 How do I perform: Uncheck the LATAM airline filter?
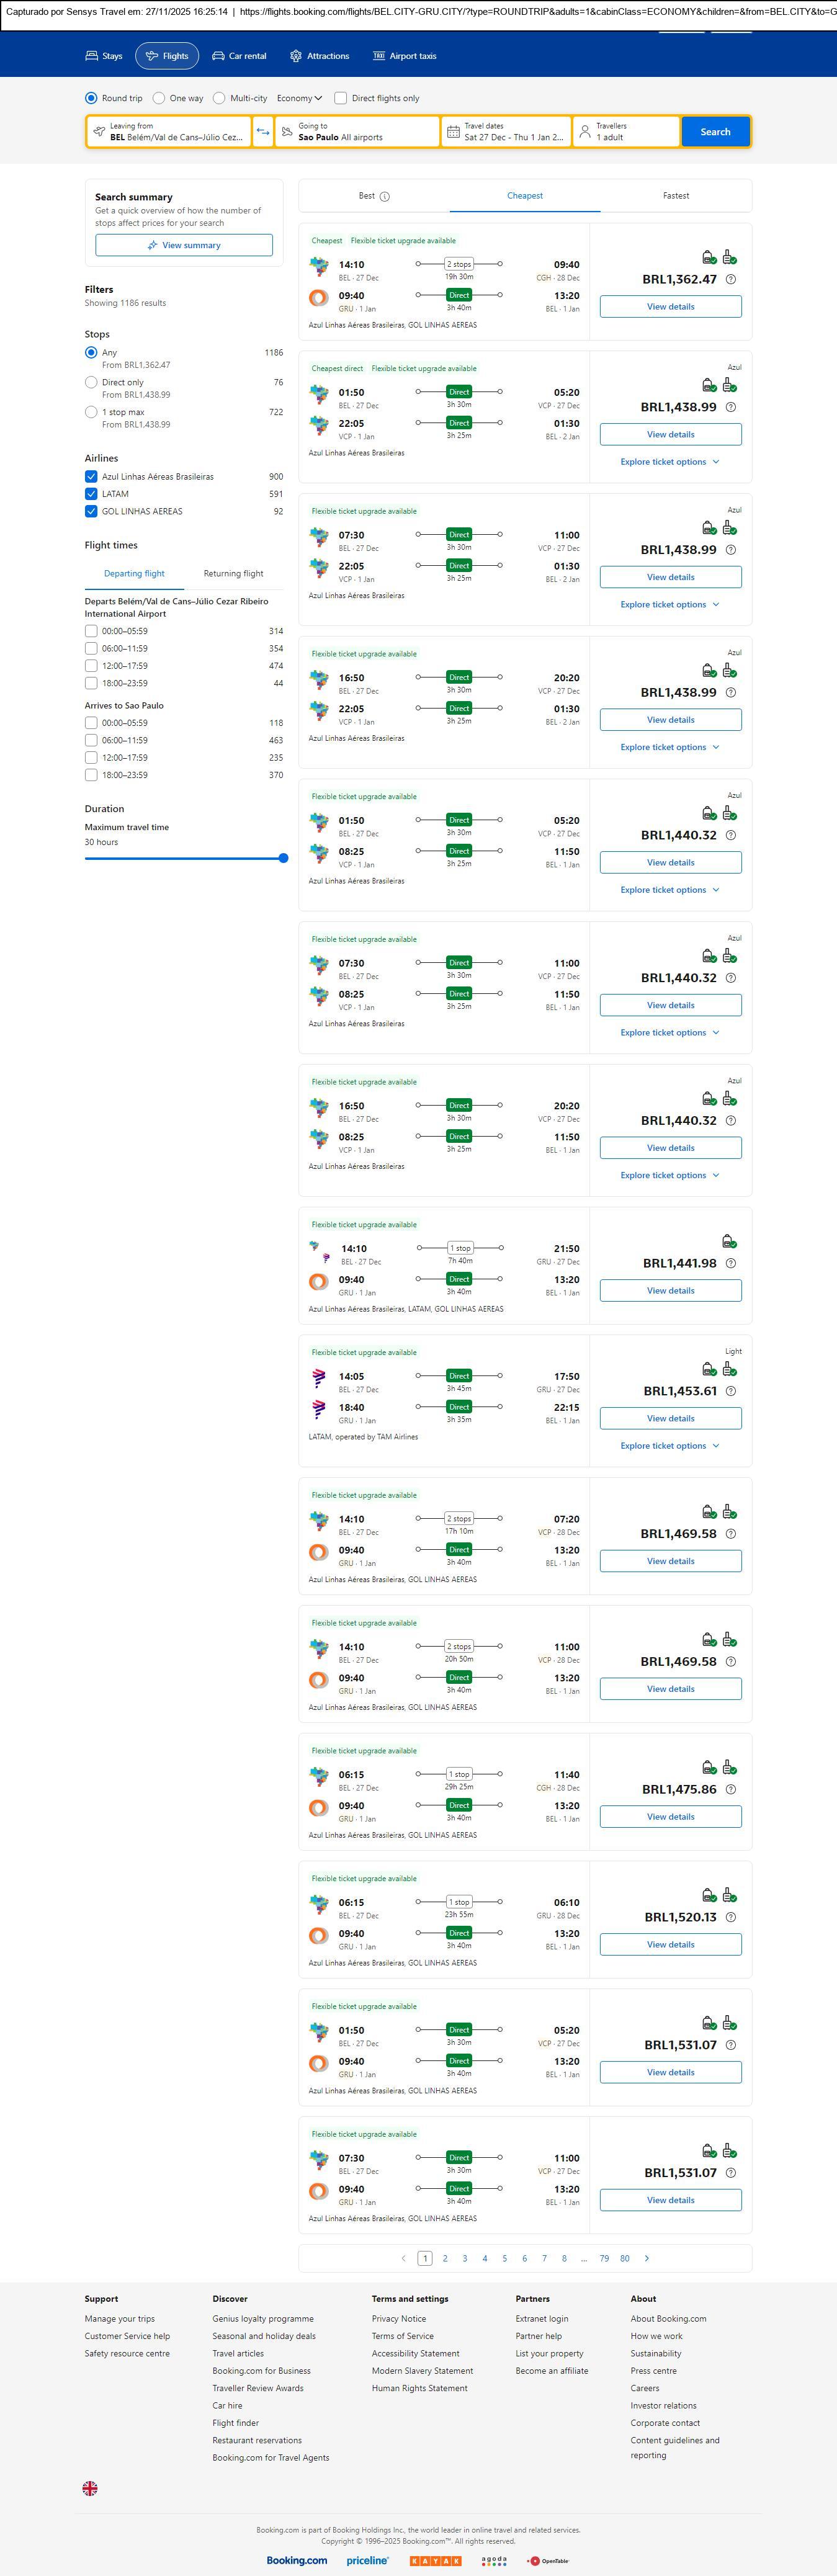pyautogui.click(x=91, y=494)
